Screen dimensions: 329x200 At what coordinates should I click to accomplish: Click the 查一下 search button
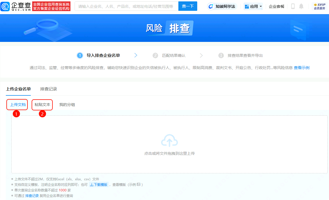(x=188, y=6)
